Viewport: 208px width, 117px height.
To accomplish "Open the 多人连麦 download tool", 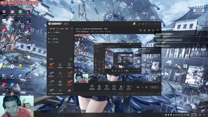I will click(x=60, y=74).
